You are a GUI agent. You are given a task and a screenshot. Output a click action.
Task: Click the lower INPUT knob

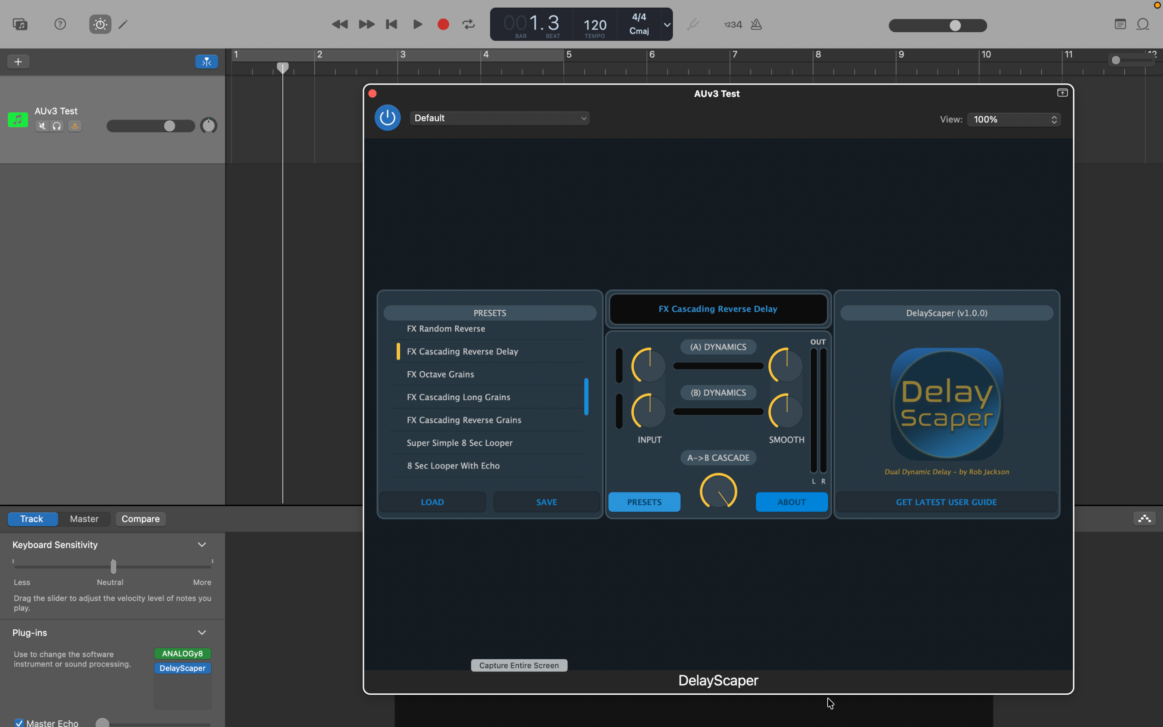(649, 411)
